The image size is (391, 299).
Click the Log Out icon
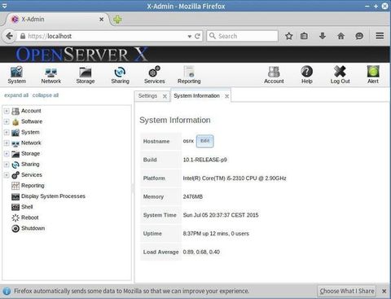pos(340,75)
